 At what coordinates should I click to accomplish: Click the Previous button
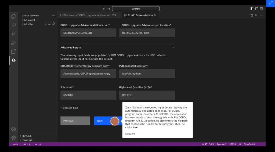tap(75, 121)
